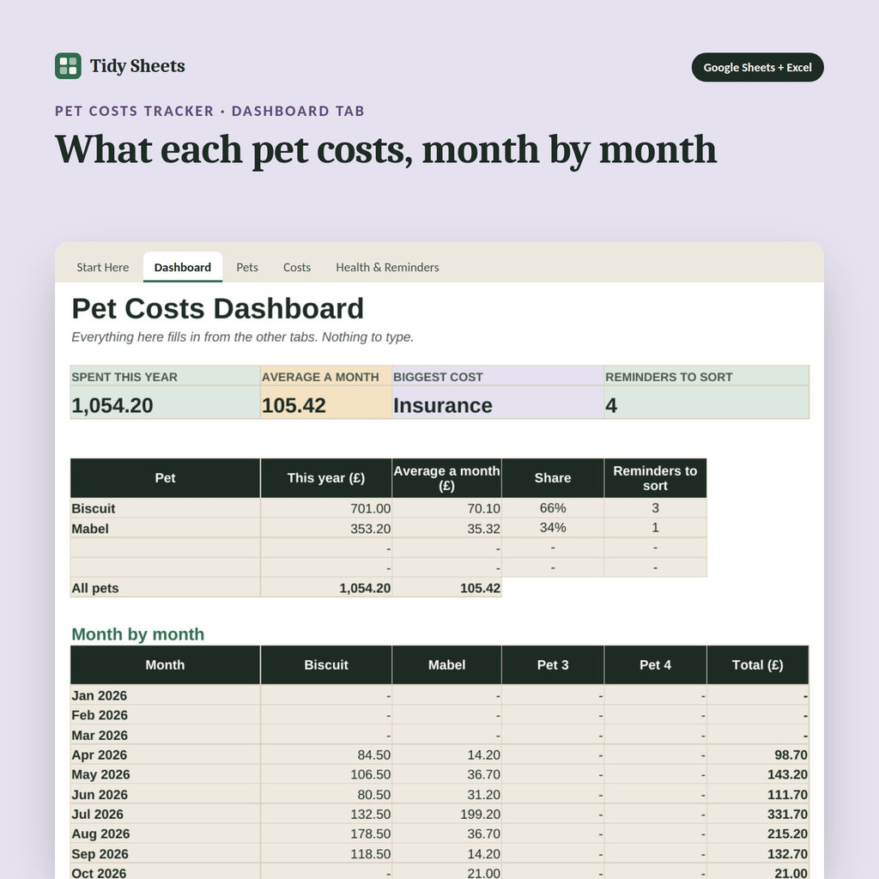This screenshot has height=879, width=879.
Task: Click the 66% share cell
Action: tap(553, 508)
